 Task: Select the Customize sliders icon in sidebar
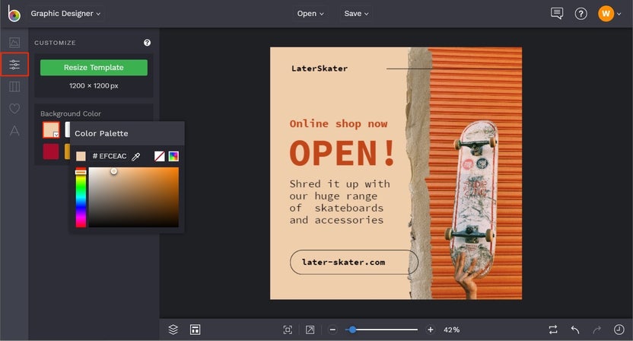pyautogui.click(x=14, y=65)
